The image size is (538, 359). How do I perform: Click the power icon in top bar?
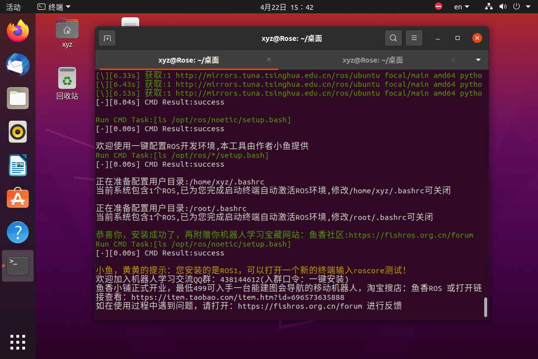(x=516, y=6)
